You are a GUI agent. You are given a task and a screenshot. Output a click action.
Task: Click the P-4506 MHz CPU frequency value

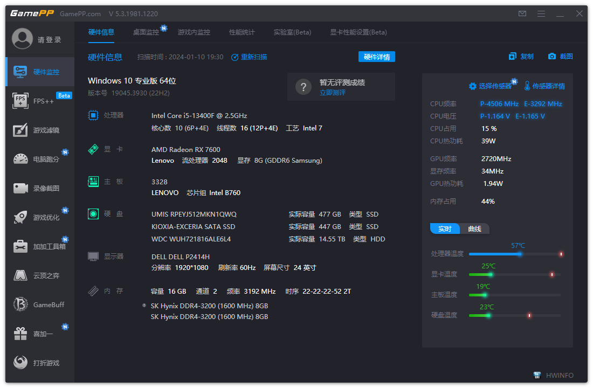pyautogui.click(x=499, y=104)
